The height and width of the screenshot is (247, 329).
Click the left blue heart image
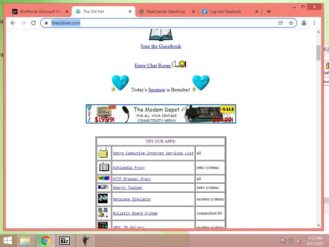(x=120, y=83)
